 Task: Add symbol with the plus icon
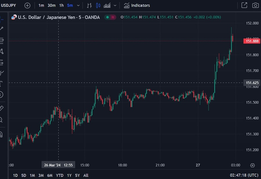27,5
